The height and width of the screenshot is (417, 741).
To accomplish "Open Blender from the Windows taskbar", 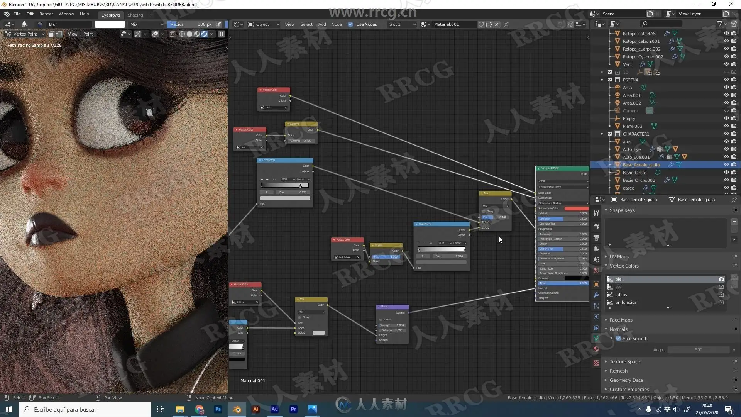I will pyautogui.click(x=237, y=409).
